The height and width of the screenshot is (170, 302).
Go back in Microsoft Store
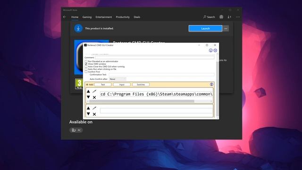tap(65, 17)
